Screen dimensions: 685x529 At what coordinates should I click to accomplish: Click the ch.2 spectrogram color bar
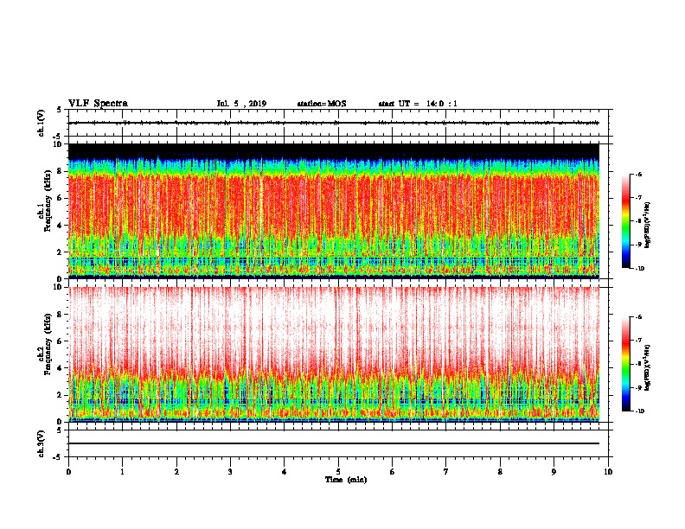(x=625, y=364)
